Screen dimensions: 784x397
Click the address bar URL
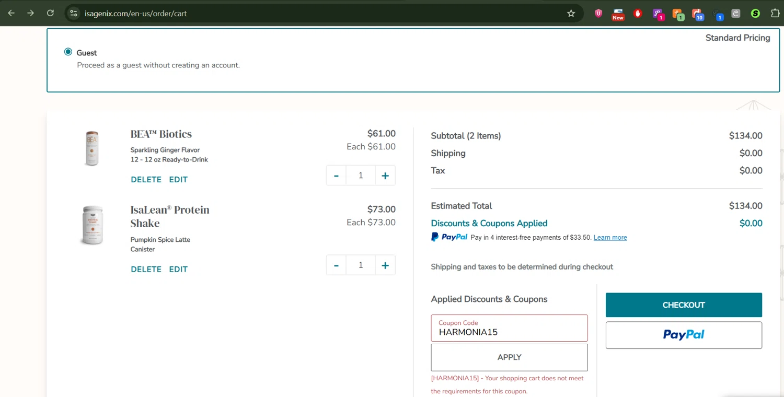point(136,14)
